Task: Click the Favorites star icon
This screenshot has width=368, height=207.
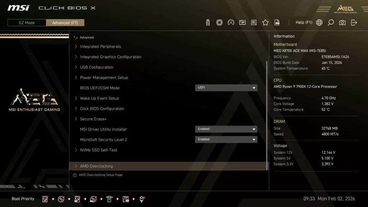Action: click(265, 22)
